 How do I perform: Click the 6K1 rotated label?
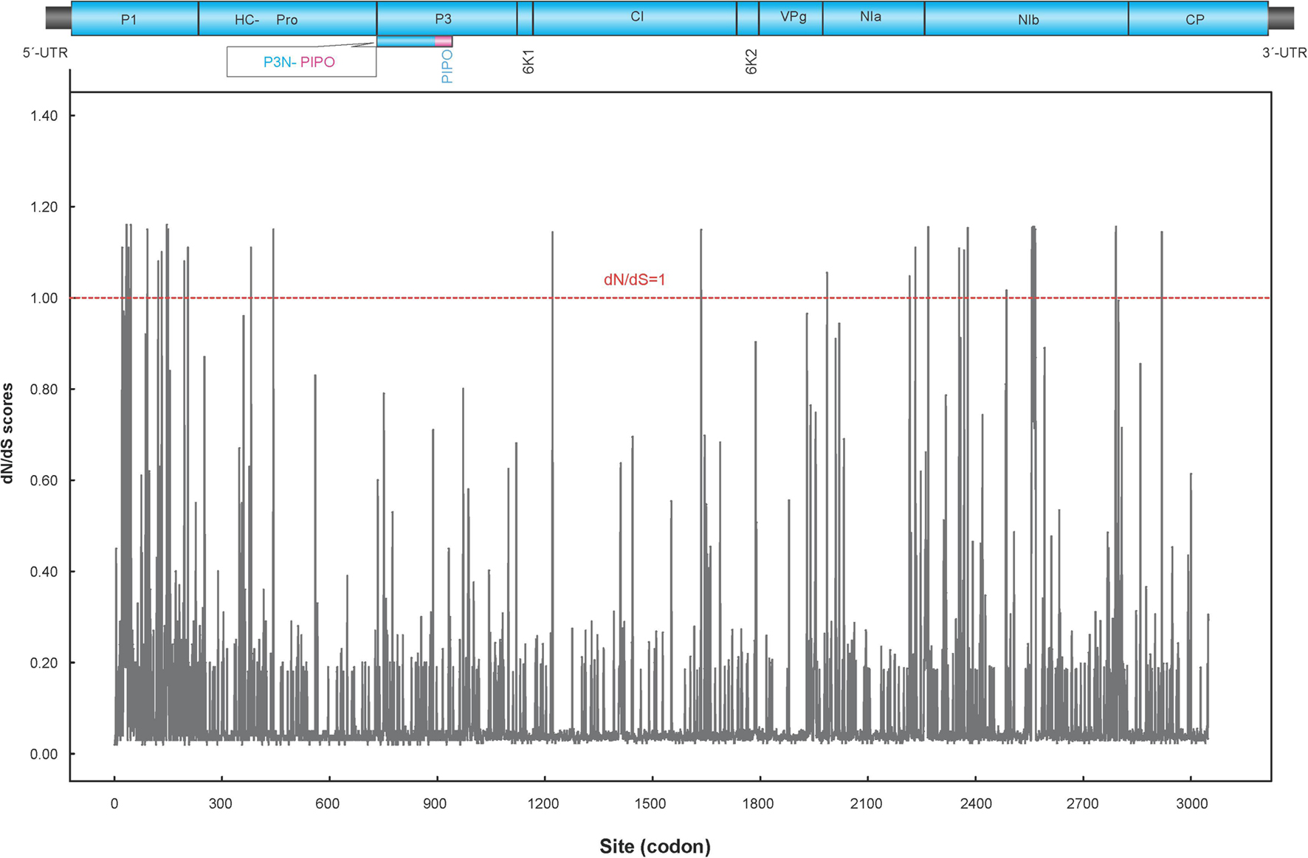pos(529,61)
